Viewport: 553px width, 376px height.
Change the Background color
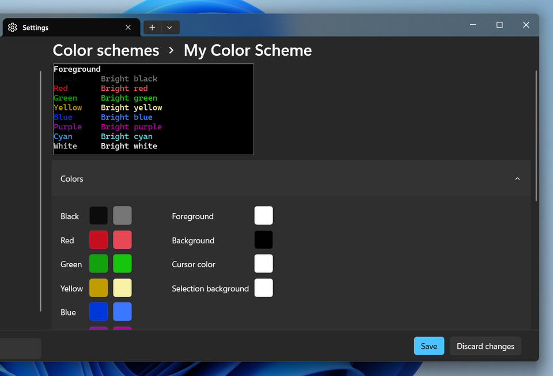coord(263,240)
